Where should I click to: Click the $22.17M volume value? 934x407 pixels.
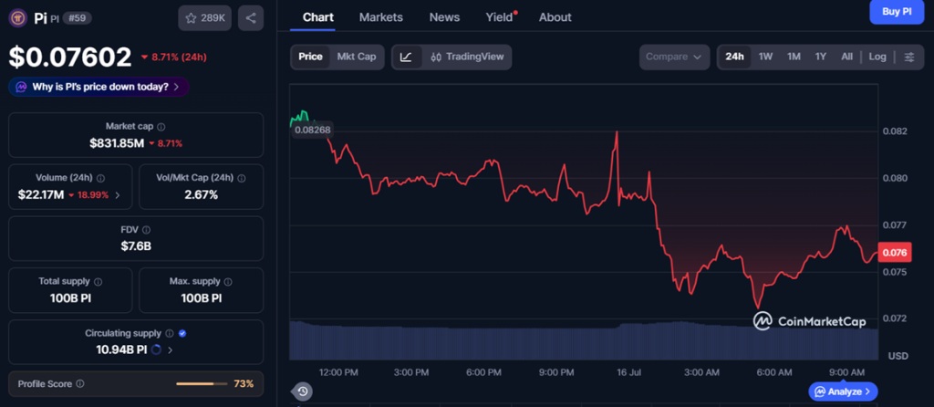pos(41,195)
